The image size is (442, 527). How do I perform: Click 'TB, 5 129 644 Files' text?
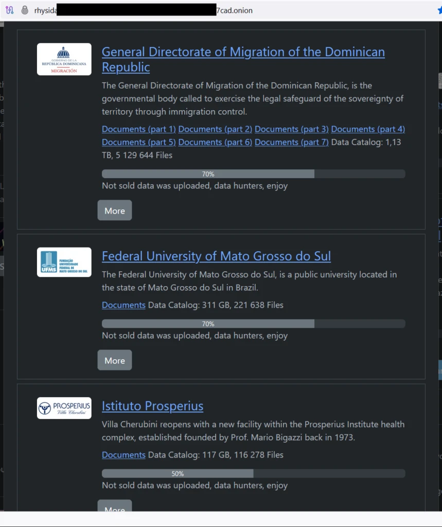click(137, 155)
